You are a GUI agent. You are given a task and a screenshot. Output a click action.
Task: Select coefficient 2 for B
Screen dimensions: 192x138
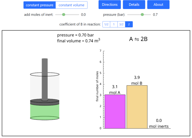pyautogui.click(x=129, y=24)
